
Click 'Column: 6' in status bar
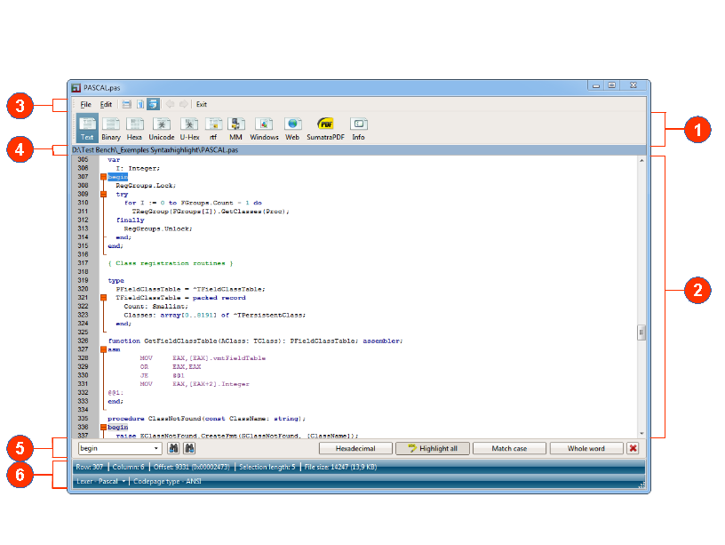129,467
